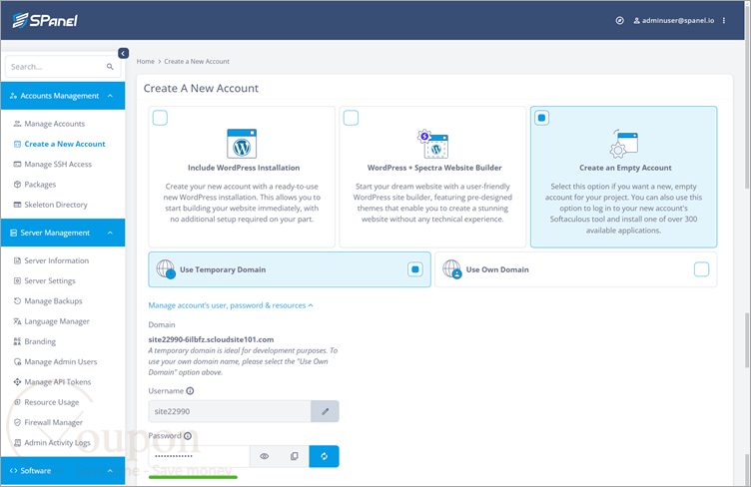Click the Manage Backups icon

pos(17,301)
